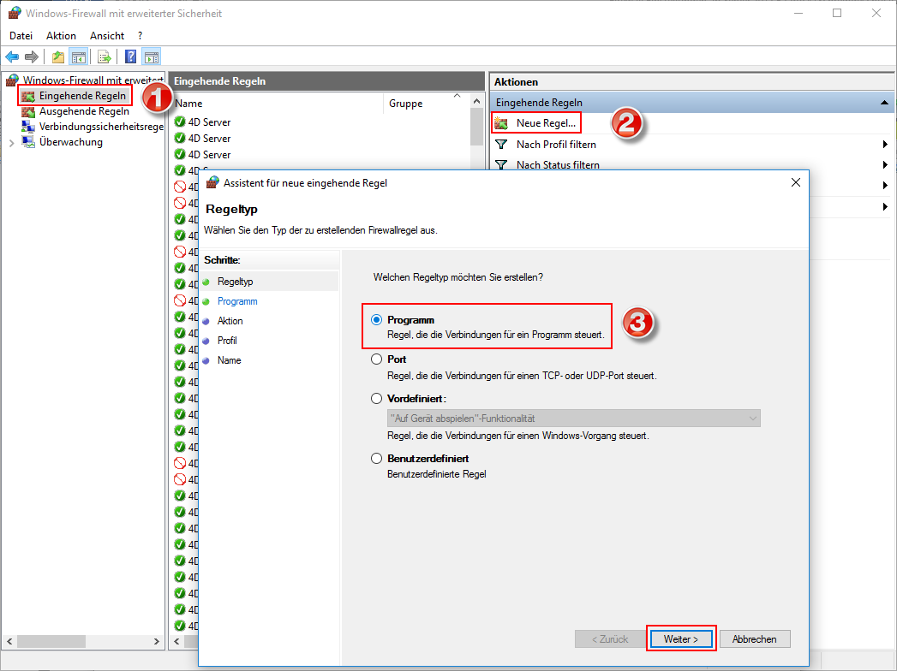
Task: Choose the Benutzerdefiniert rule type
Action: point(376,459)
